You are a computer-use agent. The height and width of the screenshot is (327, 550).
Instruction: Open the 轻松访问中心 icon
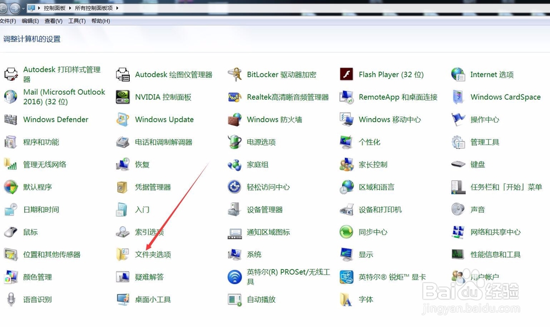[234, 187]
